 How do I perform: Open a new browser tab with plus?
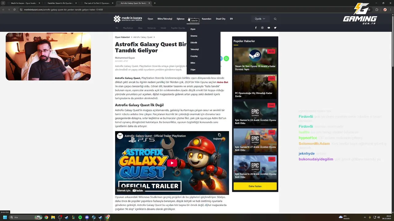tap(155, 3)
